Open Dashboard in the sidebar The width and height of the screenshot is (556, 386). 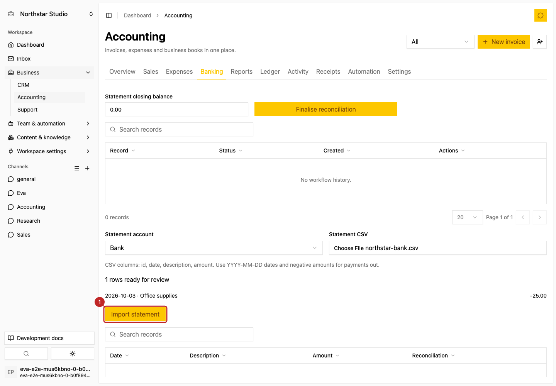(x=49, y=45)
